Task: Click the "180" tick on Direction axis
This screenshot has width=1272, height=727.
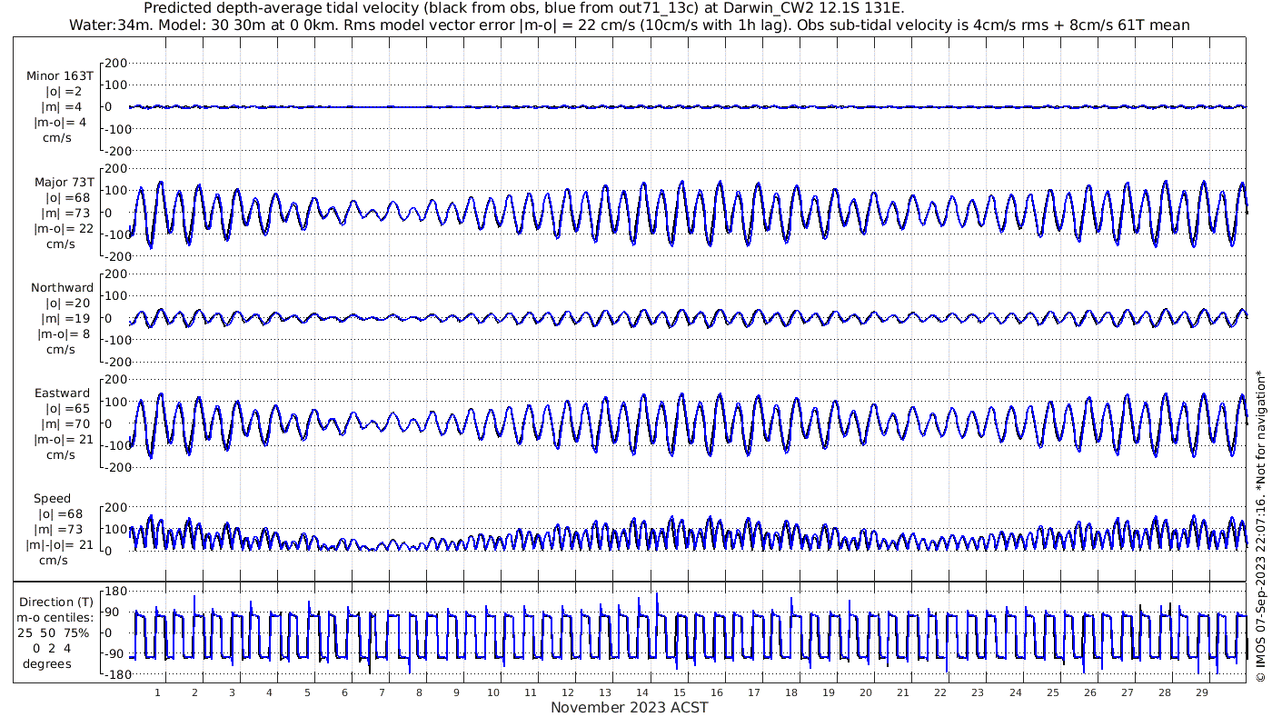Action: pyautogui.click(x=115, y=591)
